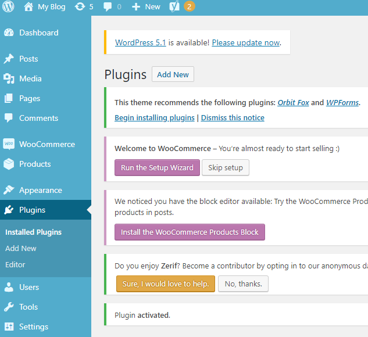368x337 pixels.
Task: Click the Plugin activated. notice text
Action: pos(142,315)
